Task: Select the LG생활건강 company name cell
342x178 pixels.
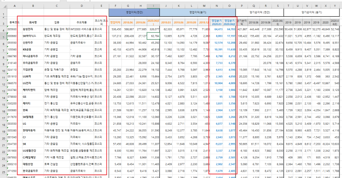Action: coord(33,151)
